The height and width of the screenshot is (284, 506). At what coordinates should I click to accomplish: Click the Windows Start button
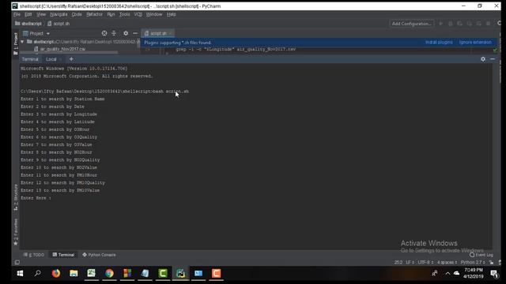pos(20,274)
